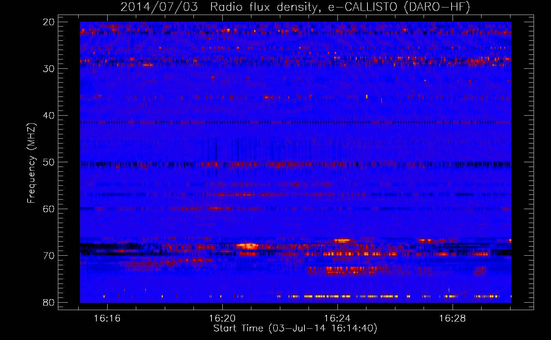Click the 16:20 time tick label
Image resolution: width=551 pixels, height=340 pixels.
[x=222, y=319]
